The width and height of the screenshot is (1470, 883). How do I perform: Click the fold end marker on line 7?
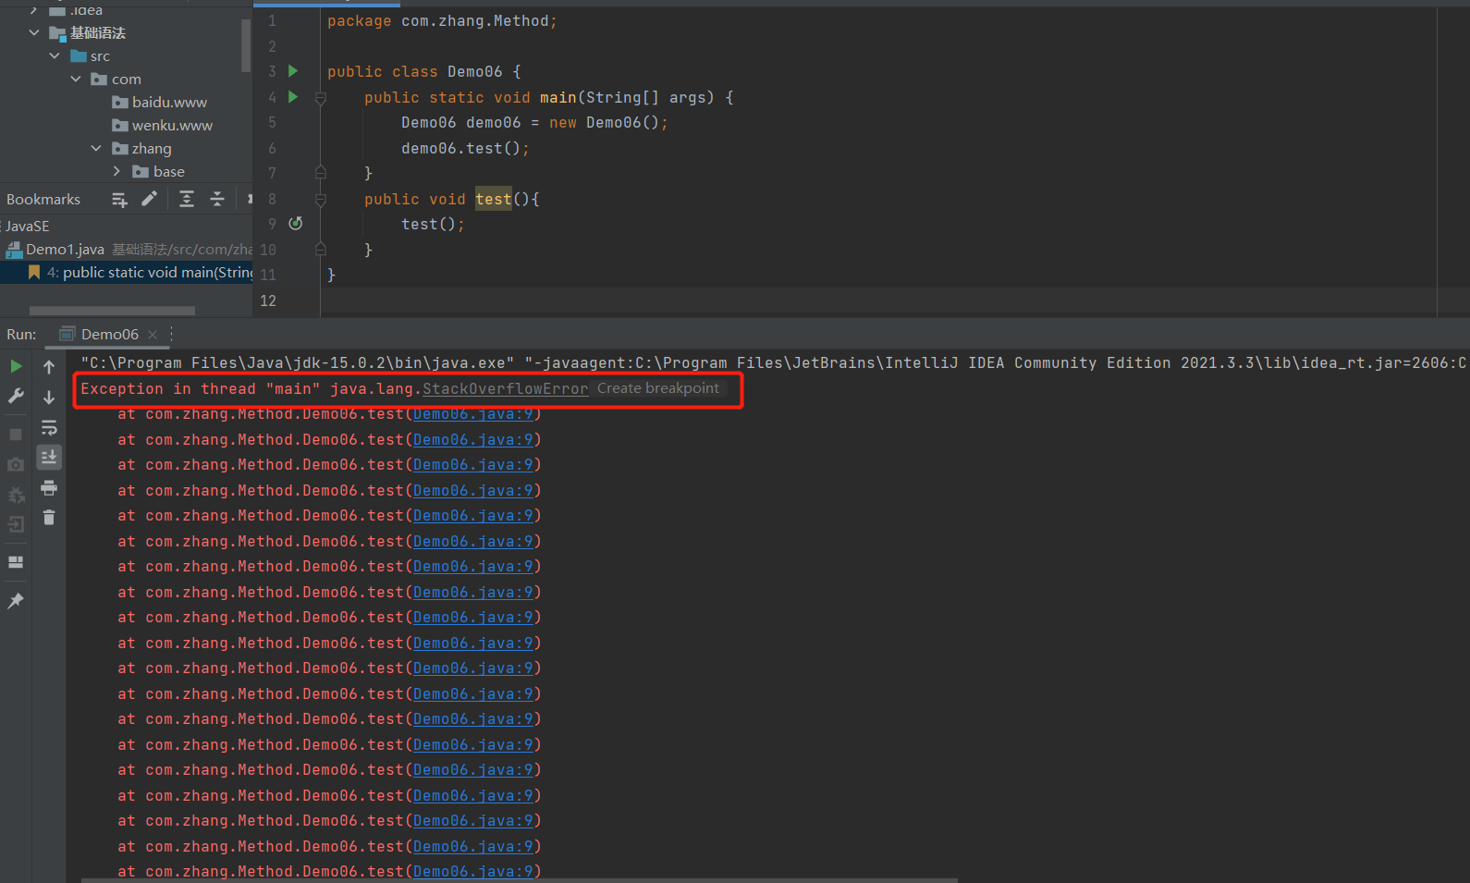(x=321, y=172)
